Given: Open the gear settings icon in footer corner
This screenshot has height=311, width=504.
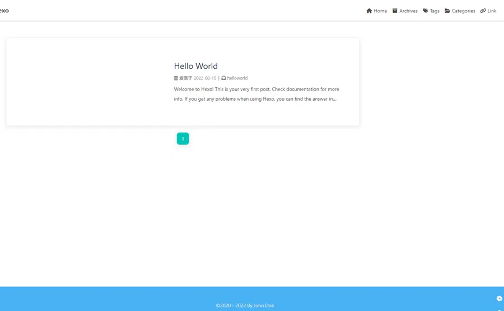Looking at the screenshot, I should (499, 299).
